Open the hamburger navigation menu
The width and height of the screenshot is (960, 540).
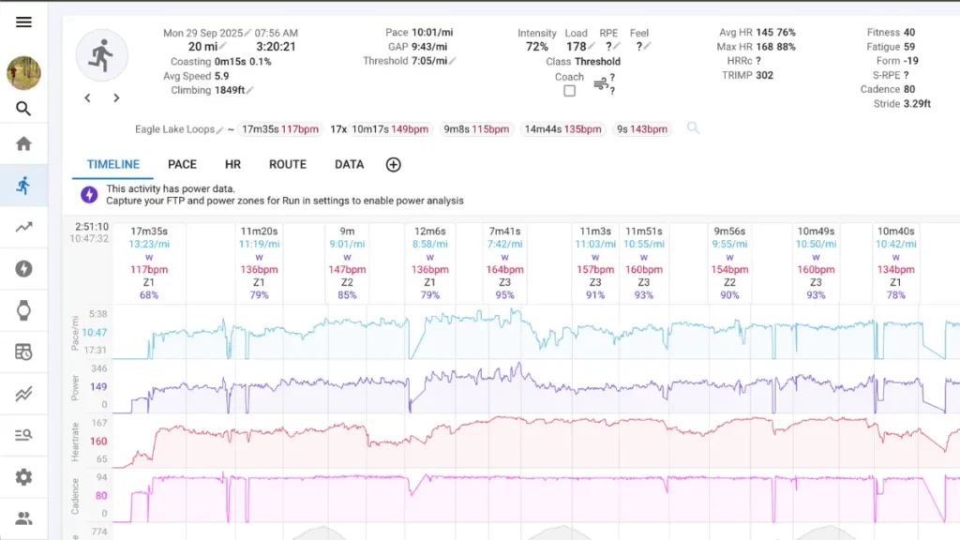point(23,22)
